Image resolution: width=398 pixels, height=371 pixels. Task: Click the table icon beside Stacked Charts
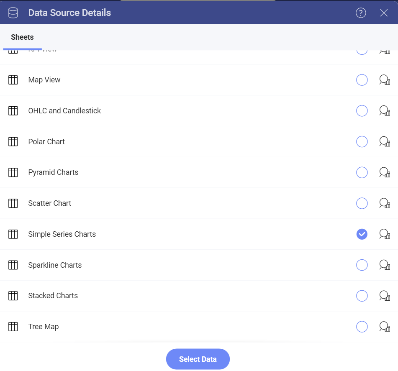(x=13, y=296)
